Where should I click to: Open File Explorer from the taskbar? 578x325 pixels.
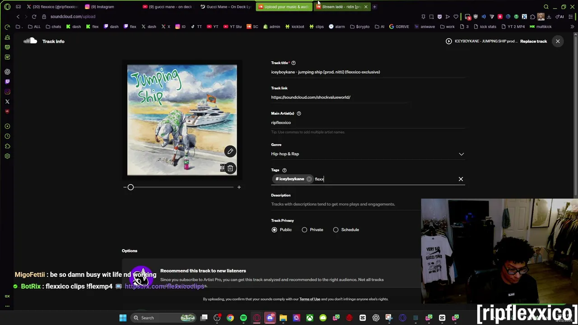283,318
